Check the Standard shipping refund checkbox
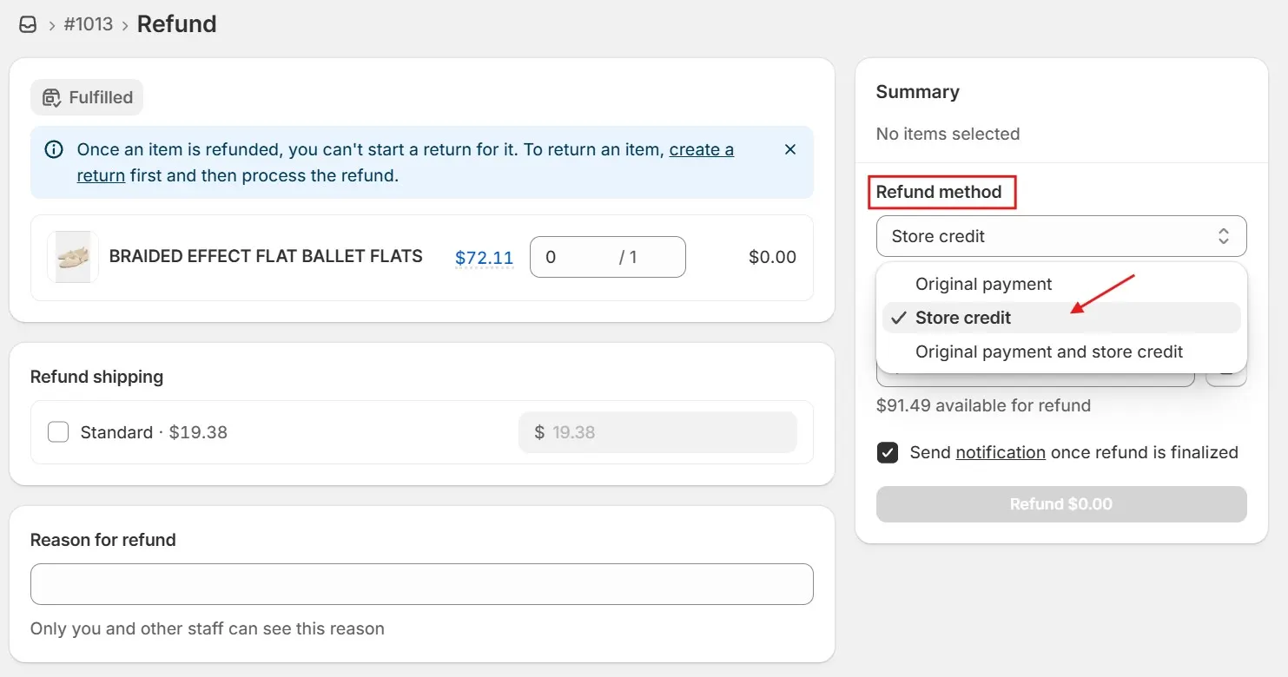The width and height of the screenshot is (1288, 677). coord(58,432)
